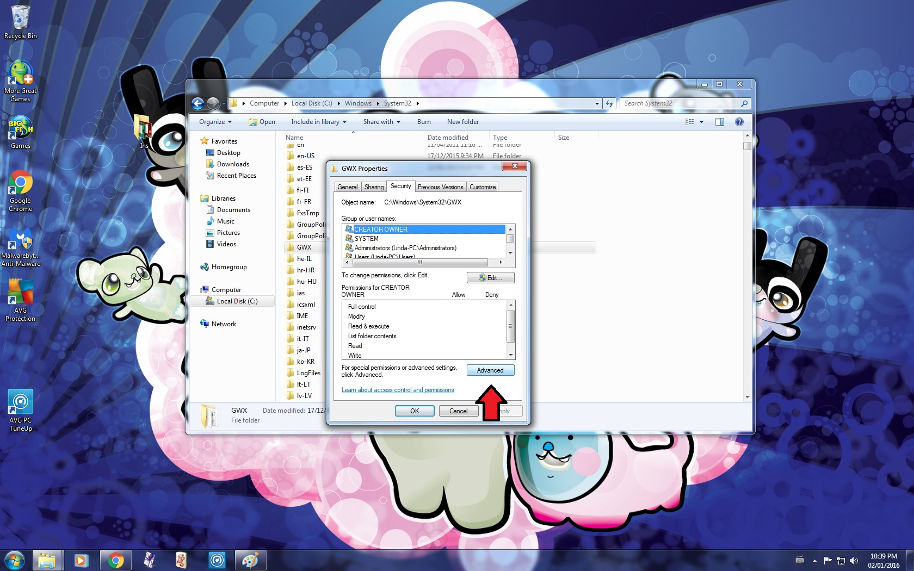This screenshot has width=914, height=571.
Task: Click the Advanced button
Action: [x=490, y=370]
